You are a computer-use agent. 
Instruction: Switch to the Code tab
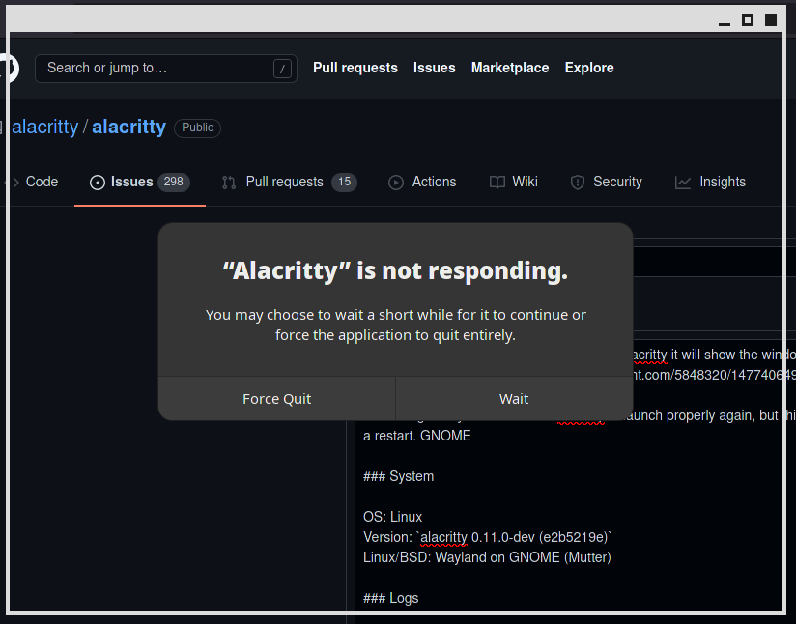coord(41,182)
